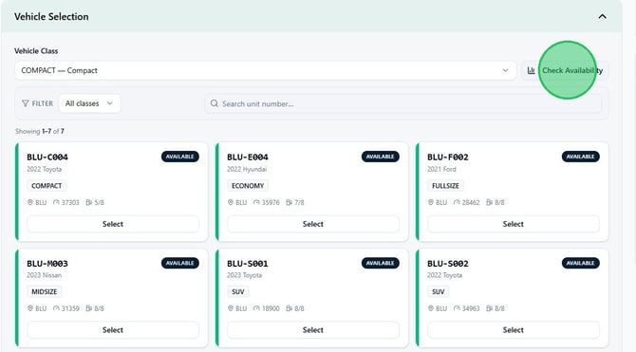Click AVAILABLE badge on BLU-S001 card
Screen dimensions: 636x352
click(381, 263)
